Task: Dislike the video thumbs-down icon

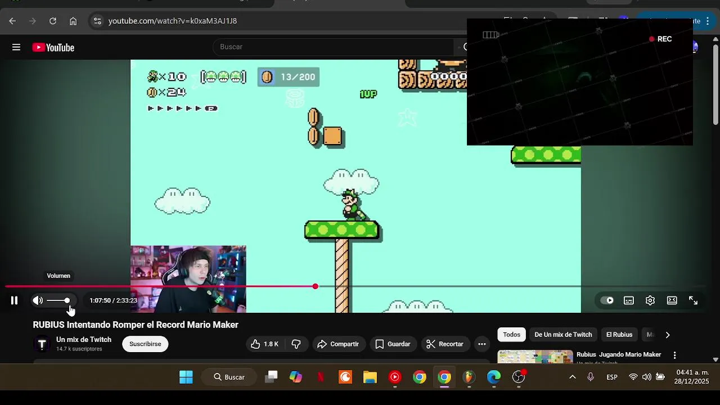Action: pyautogui.click(x=296, y=344)
